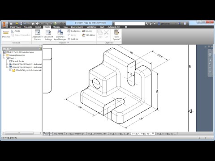The image size is (215, 161).
Task: Switch to the View ribbon tab
Action: 65,27
